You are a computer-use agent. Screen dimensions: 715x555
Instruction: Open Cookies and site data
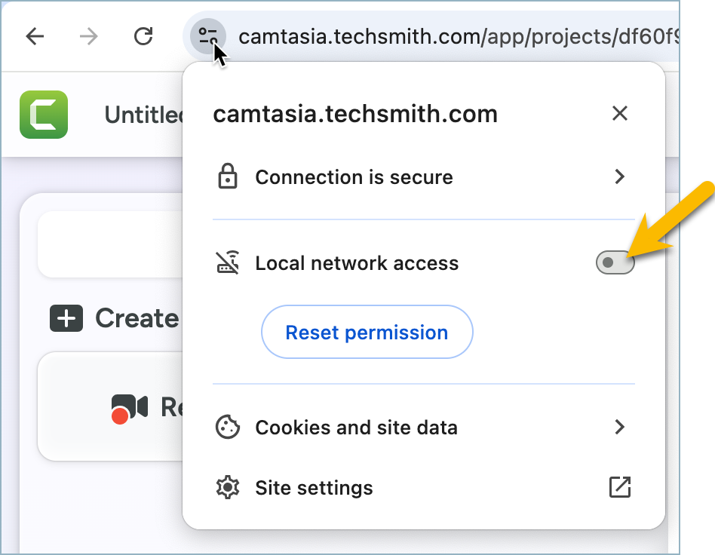[424, 428]
